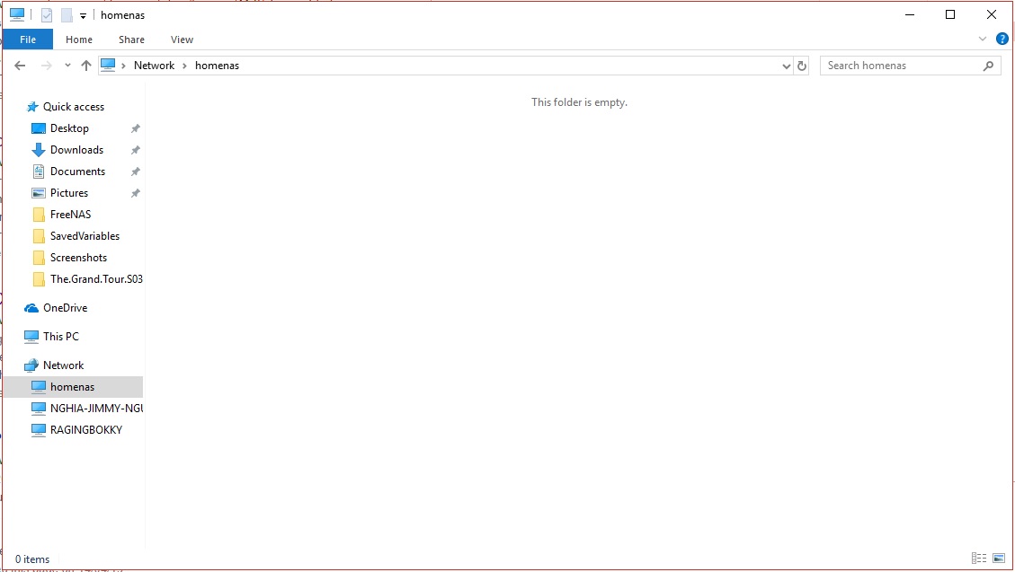The width and height of the screenshot is (1015, 572).
Task: Select Network in navigation pane
Action: coord(63,365)
